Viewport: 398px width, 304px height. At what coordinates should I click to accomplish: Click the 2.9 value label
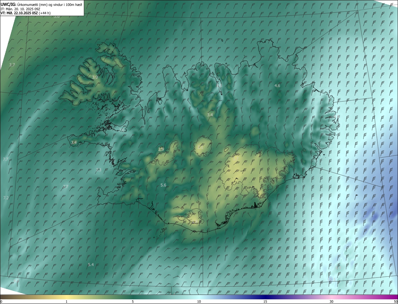pos(161,149)
